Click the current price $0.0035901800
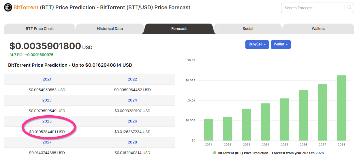This screenshot has height=159, width=357. pos(45,46)
